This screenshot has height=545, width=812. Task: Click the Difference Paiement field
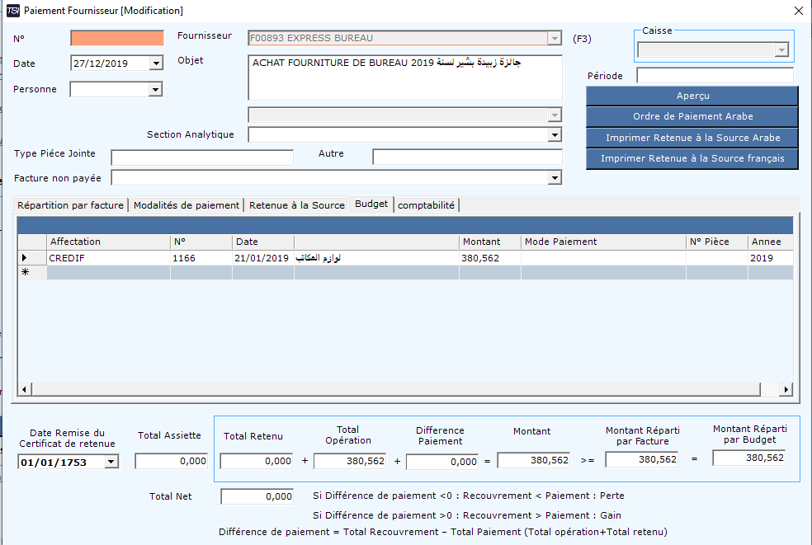coord(442,462)
